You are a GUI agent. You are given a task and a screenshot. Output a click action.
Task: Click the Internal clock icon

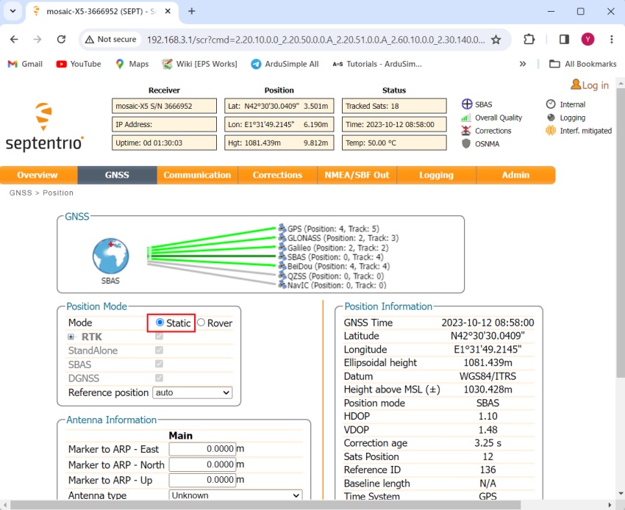551,104
